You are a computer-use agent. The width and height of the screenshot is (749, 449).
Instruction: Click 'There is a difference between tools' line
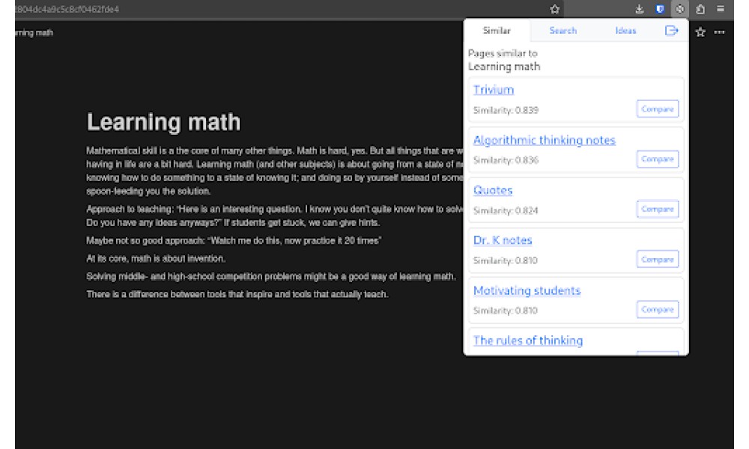point(237,294)
